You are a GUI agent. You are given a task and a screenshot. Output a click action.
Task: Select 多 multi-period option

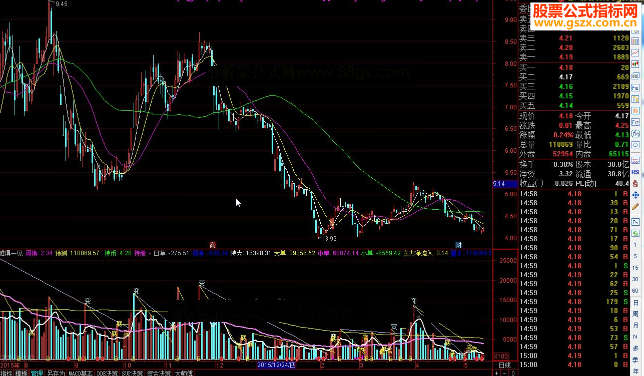tap(635, 348)
